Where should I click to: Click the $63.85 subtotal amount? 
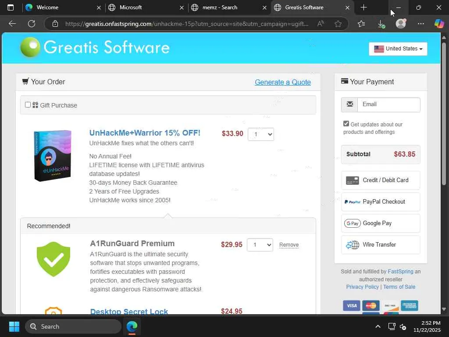tap(404, 154)
